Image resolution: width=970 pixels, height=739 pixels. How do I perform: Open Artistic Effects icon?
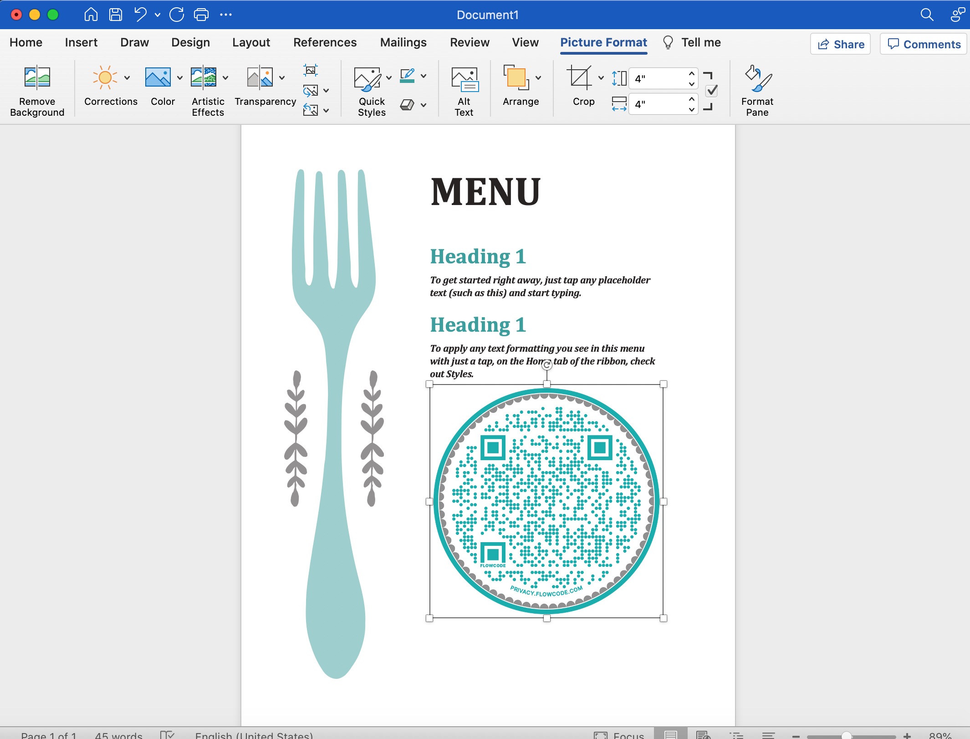203,77
